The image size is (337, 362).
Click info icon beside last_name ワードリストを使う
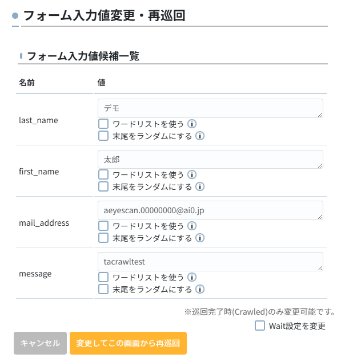pos(192,124)
